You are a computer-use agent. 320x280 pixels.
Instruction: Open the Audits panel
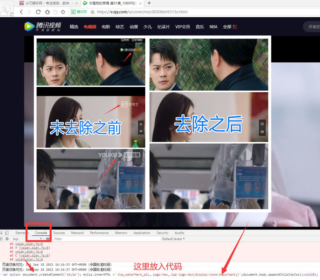pyautogui.click(x=179, y=233)
